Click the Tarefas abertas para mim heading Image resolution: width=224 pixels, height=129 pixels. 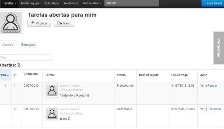tap(62, 15)
